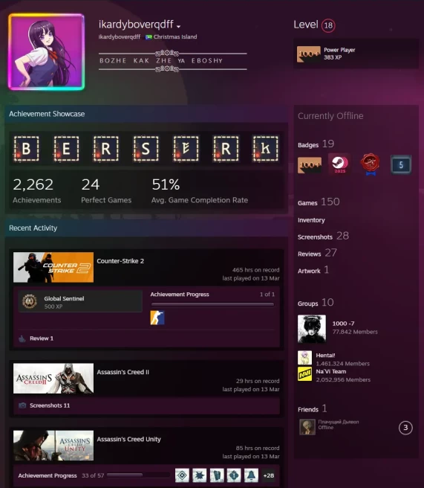This screenshot has width=424, height=488.
Task: Open the Friends 1 link
Action: click(x=312, y=408)
